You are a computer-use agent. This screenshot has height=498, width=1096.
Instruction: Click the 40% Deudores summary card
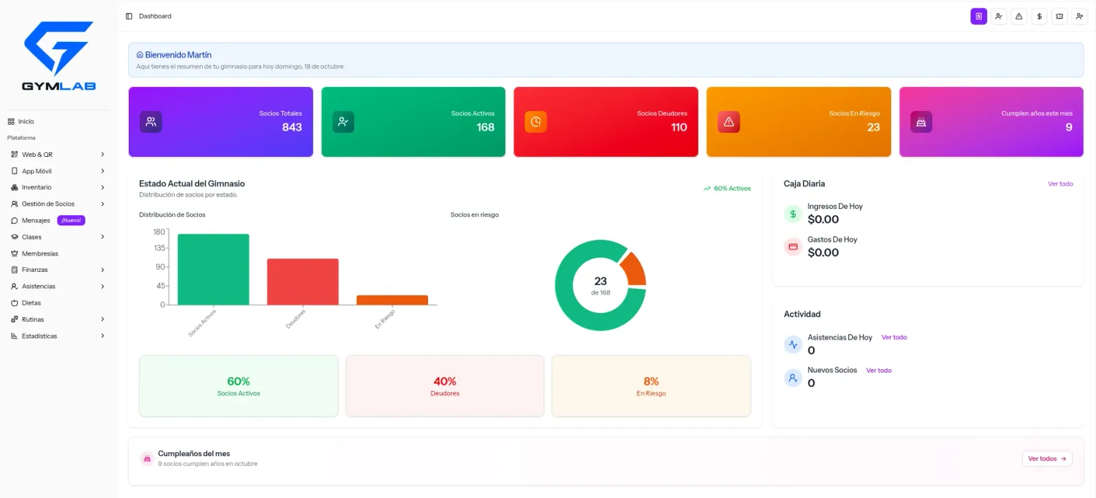[x=445, y=386]
